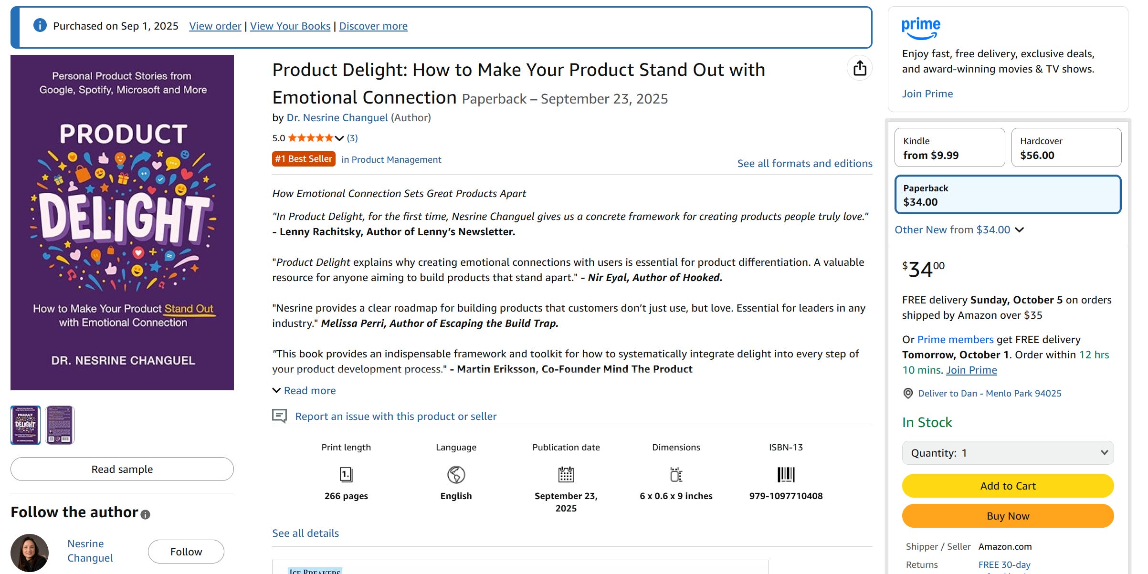Viewport: 1148px width, 574px height.
Task: Select the front cover thumbnail
Action: pyautogui.click(x=25, y=425)
